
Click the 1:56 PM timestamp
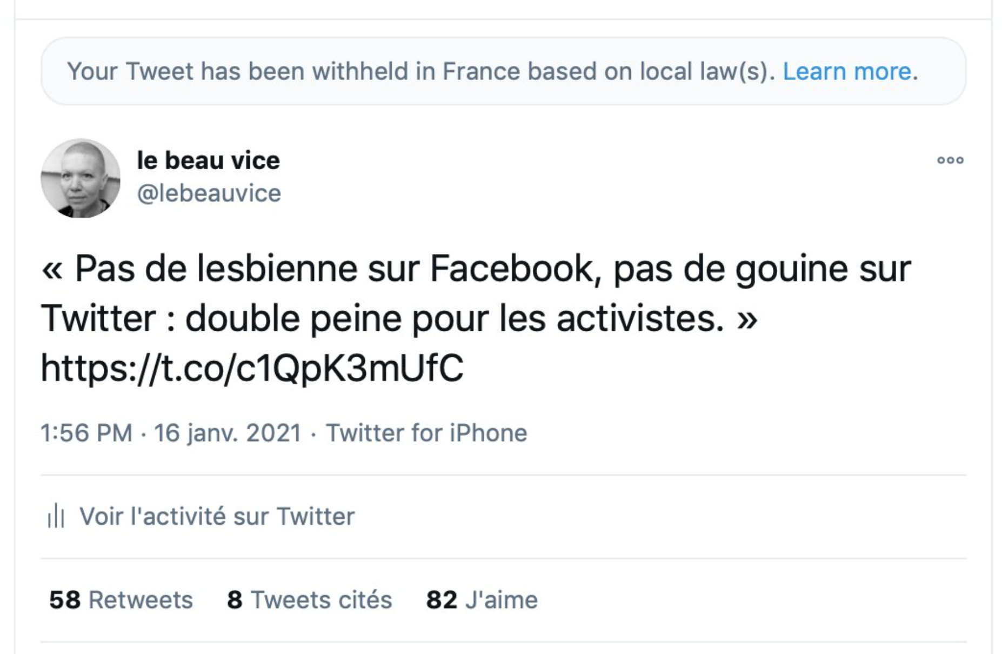point(86,433)
